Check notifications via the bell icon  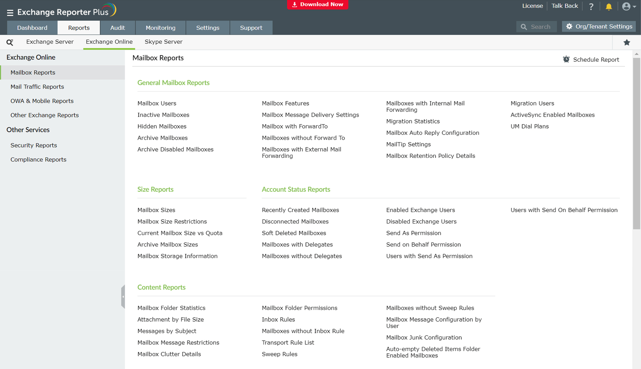608,6
